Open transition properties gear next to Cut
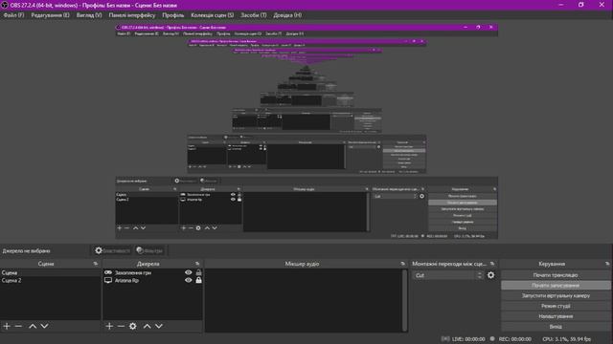 [490, 275]
